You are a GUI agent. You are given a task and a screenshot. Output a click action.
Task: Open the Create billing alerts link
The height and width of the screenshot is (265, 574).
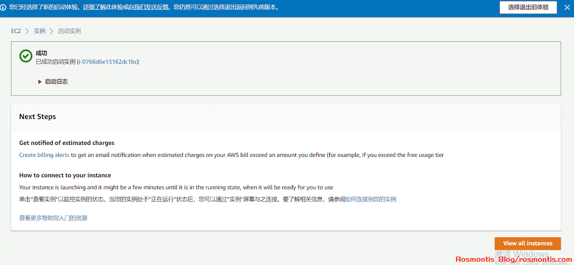click(44, 155)
